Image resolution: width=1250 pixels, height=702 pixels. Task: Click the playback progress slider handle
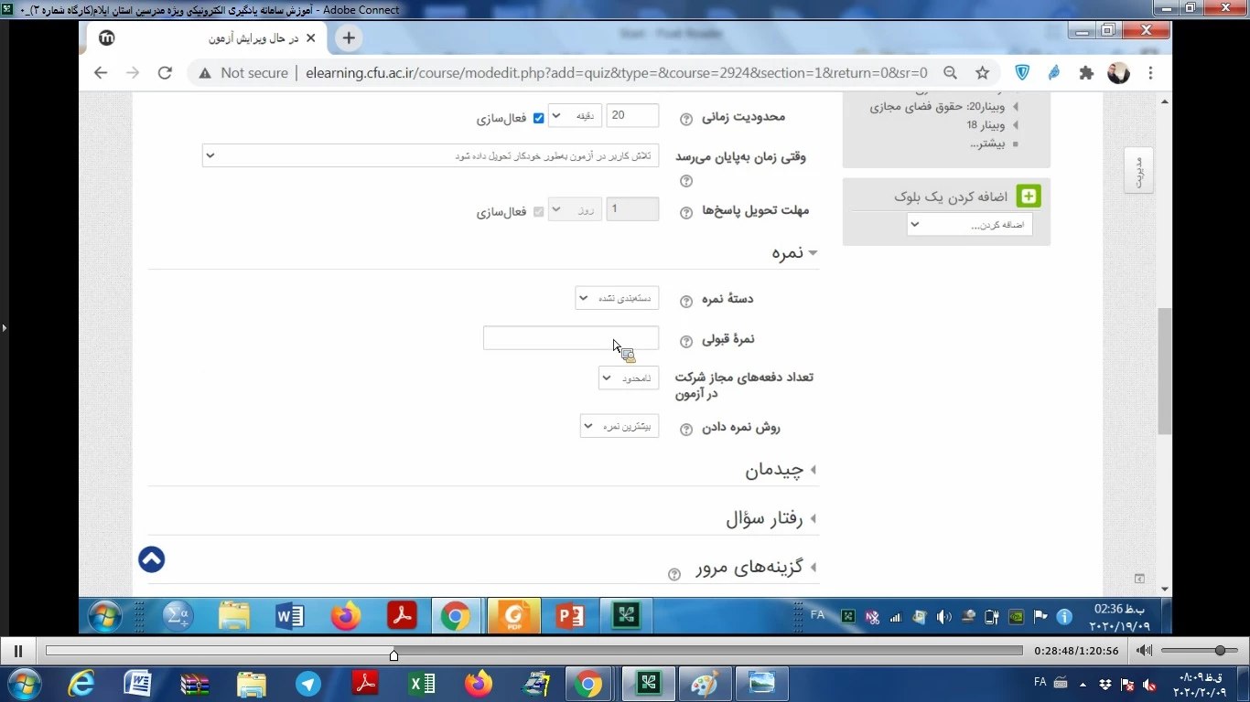[x=393, y=654]
